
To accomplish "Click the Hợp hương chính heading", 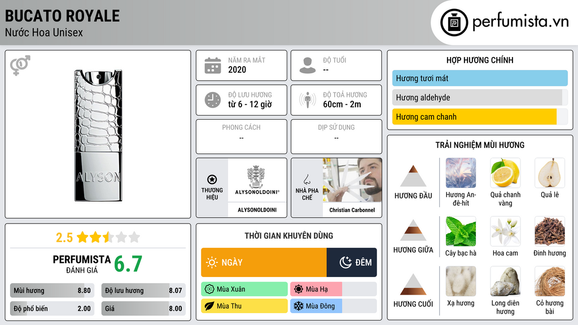I will pos(480,60).
